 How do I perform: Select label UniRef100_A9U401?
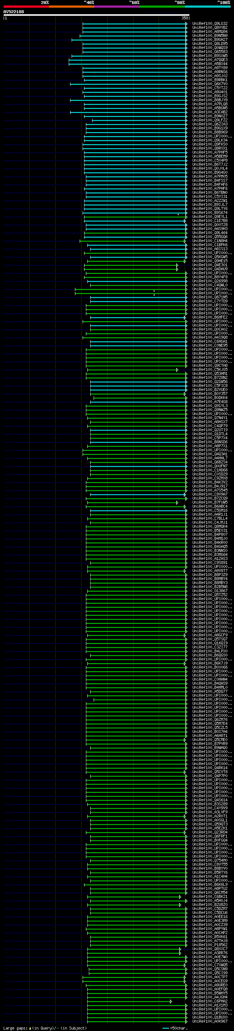(x=210, y=92)
